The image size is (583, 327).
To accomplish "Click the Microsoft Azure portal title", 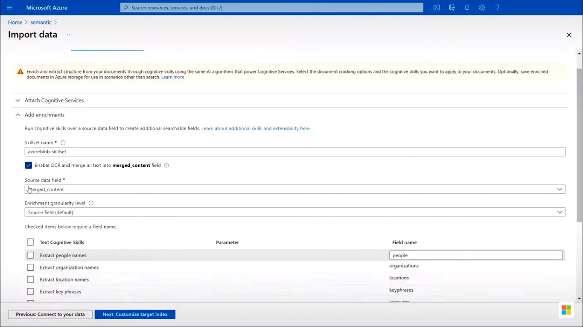I will [x=47, y=8].
